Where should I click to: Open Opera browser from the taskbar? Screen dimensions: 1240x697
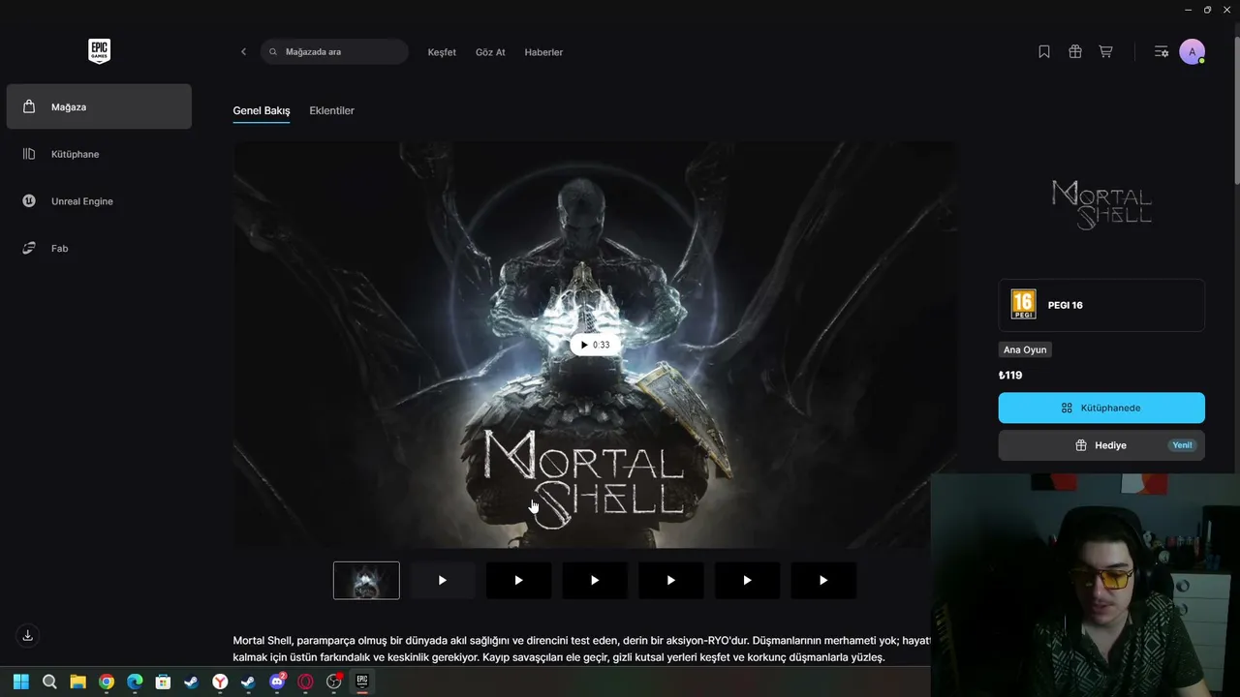point(305,682)
